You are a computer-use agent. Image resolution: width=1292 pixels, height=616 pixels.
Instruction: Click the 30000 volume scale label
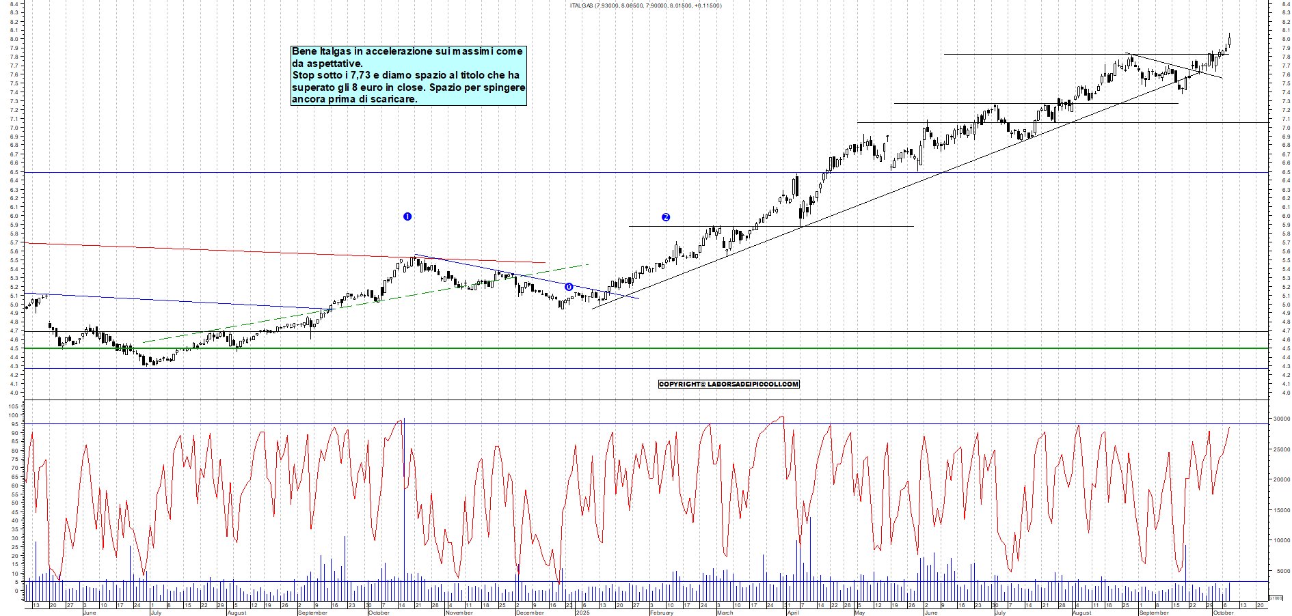click(1280, 419)
